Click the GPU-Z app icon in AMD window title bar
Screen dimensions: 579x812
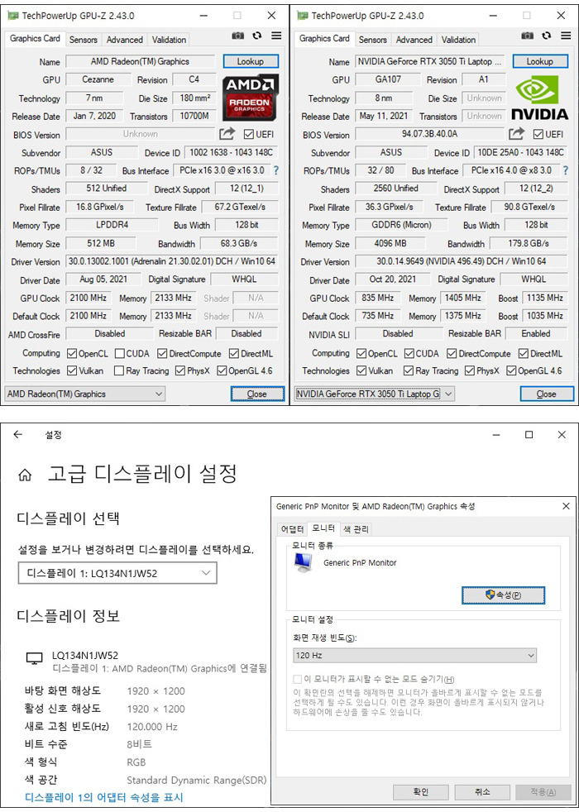tap(13, 16)
